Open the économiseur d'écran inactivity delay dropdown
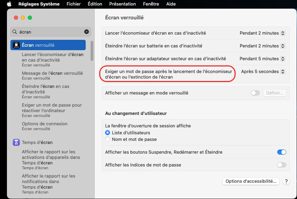This screenshot has height=199, width=297. coord(262,33)
